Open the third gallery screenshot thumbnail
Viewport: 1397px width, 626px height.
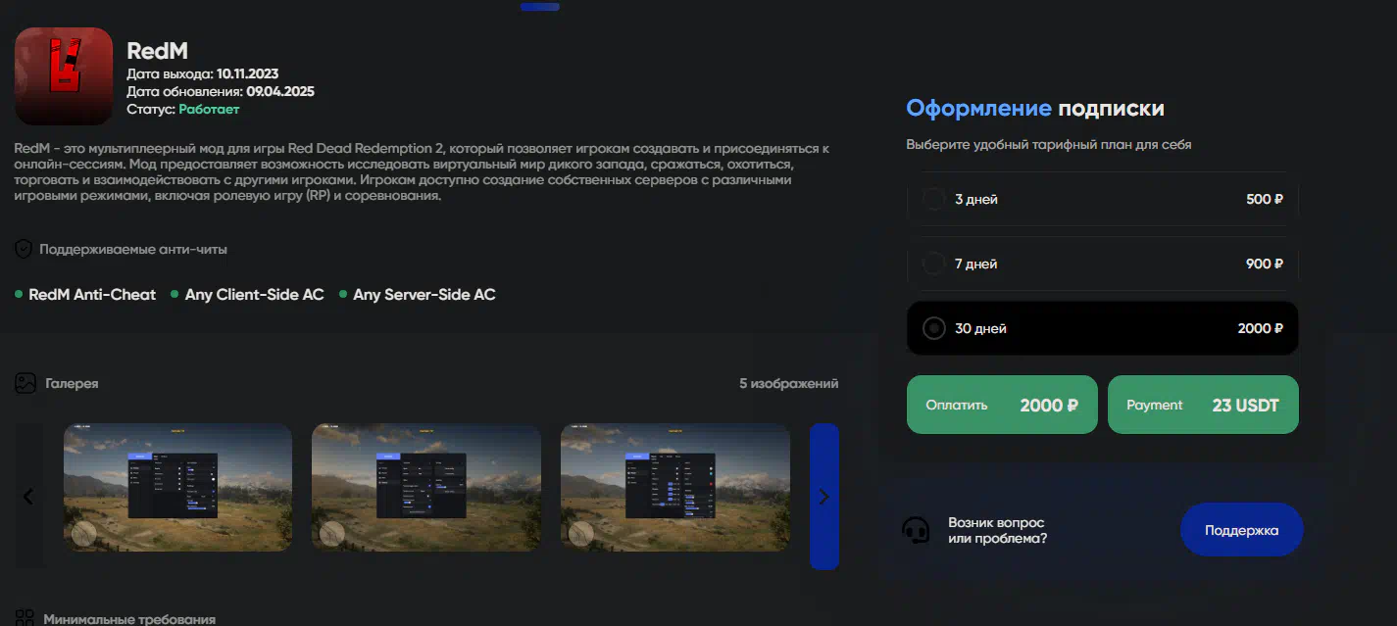point(675,487)
